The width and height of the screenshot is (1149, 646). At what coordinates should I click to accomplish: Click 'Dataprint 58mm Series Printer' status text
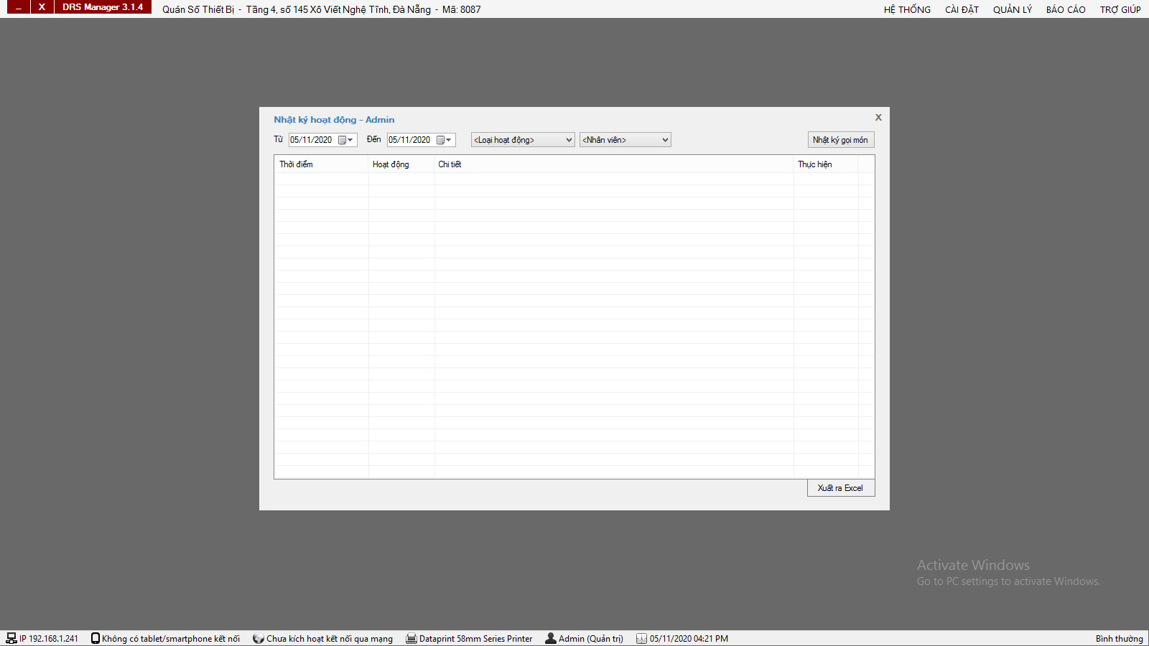tap(476, 639)
